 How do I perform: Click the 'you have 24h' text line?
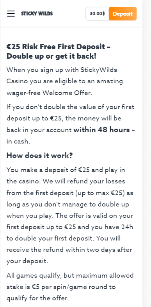(70, 227)
